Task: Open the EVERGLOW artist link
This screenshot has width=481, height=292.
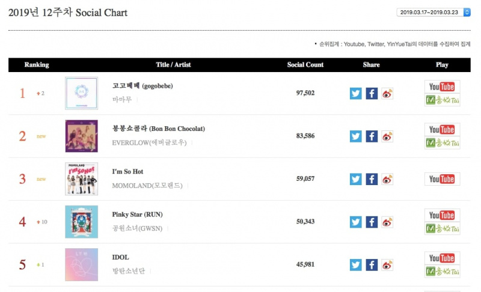Action: pos(149,143)
